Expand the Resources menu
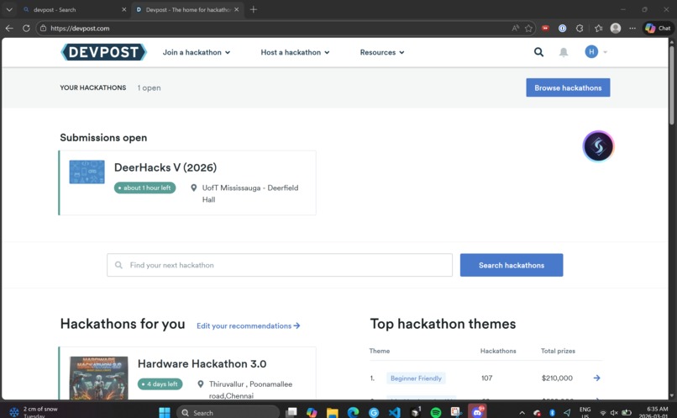The height and width of the screenshot is (418, 677). 382,52
